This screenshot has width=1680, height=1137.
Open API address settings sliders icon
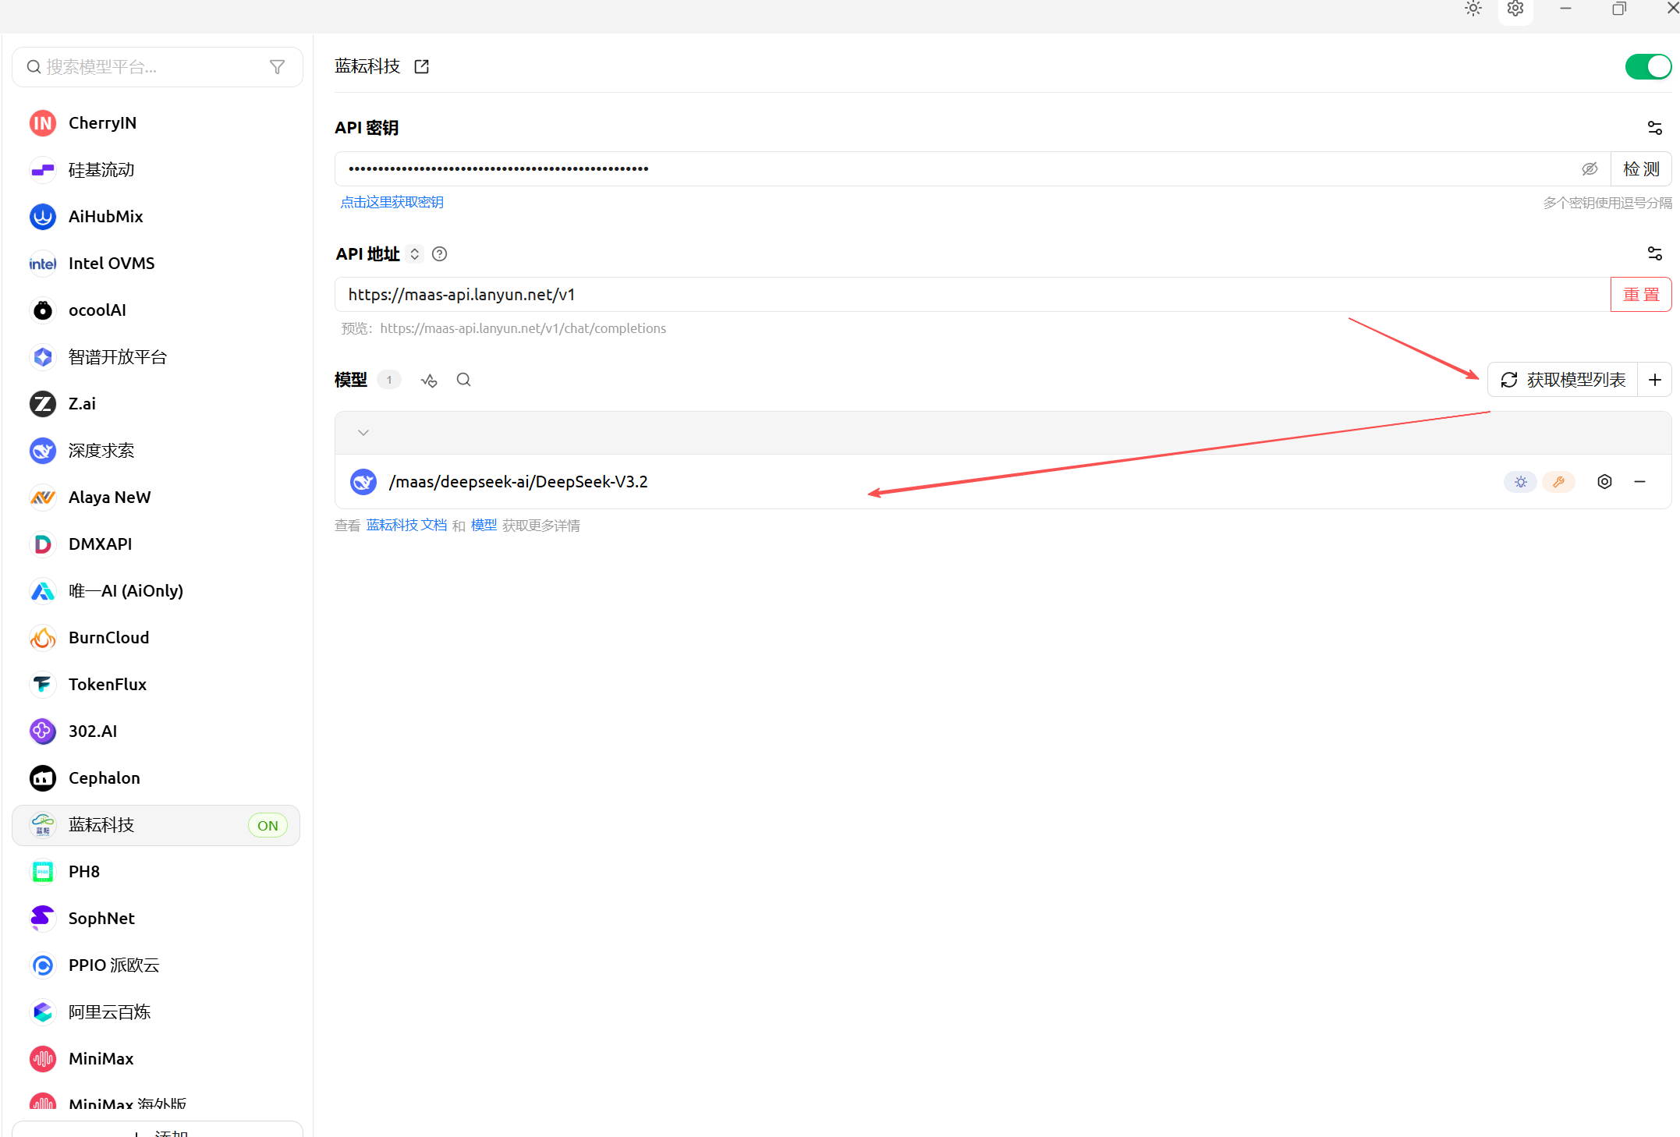[1654, 253]
